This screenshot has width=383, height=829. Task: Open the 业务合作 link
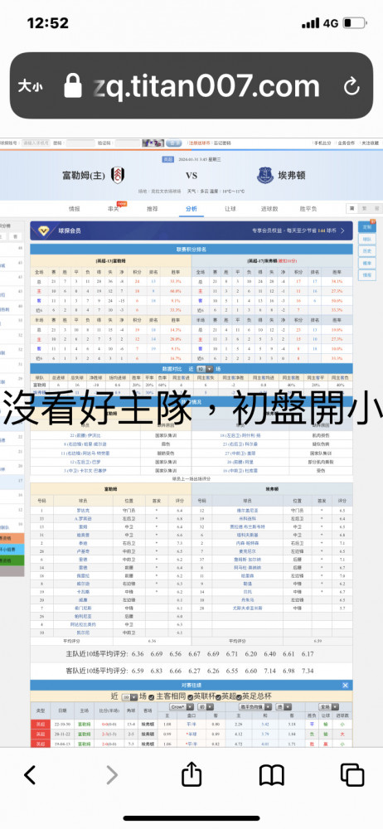[346, 143]
